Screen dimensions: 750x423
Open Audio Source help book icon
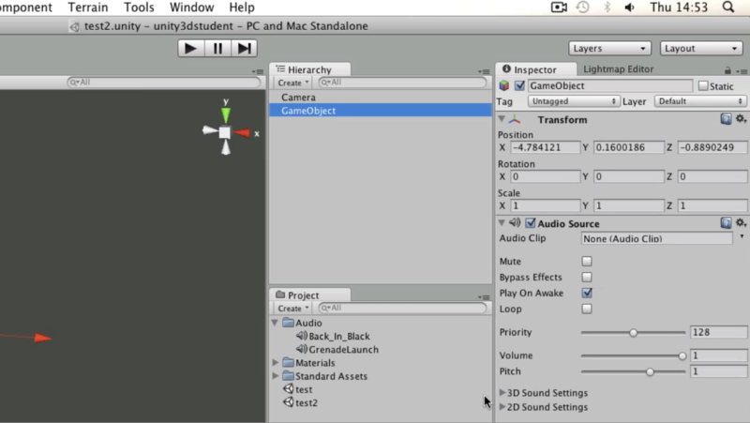pos(726,222)
